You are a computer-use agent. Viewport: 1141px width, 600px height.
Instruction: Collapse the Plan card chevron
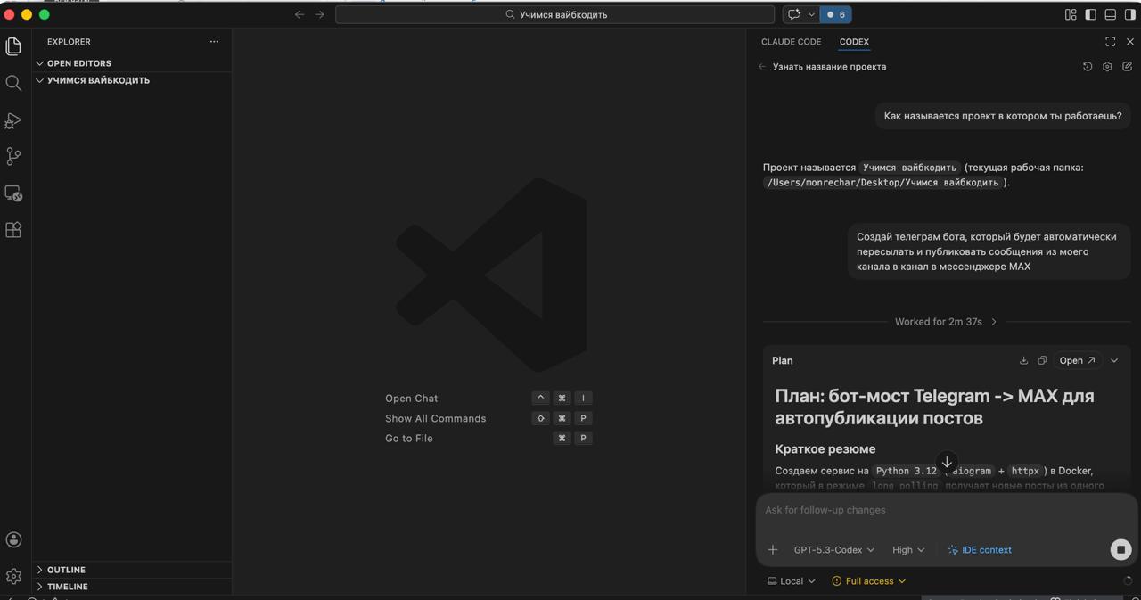click(1114, 360)
